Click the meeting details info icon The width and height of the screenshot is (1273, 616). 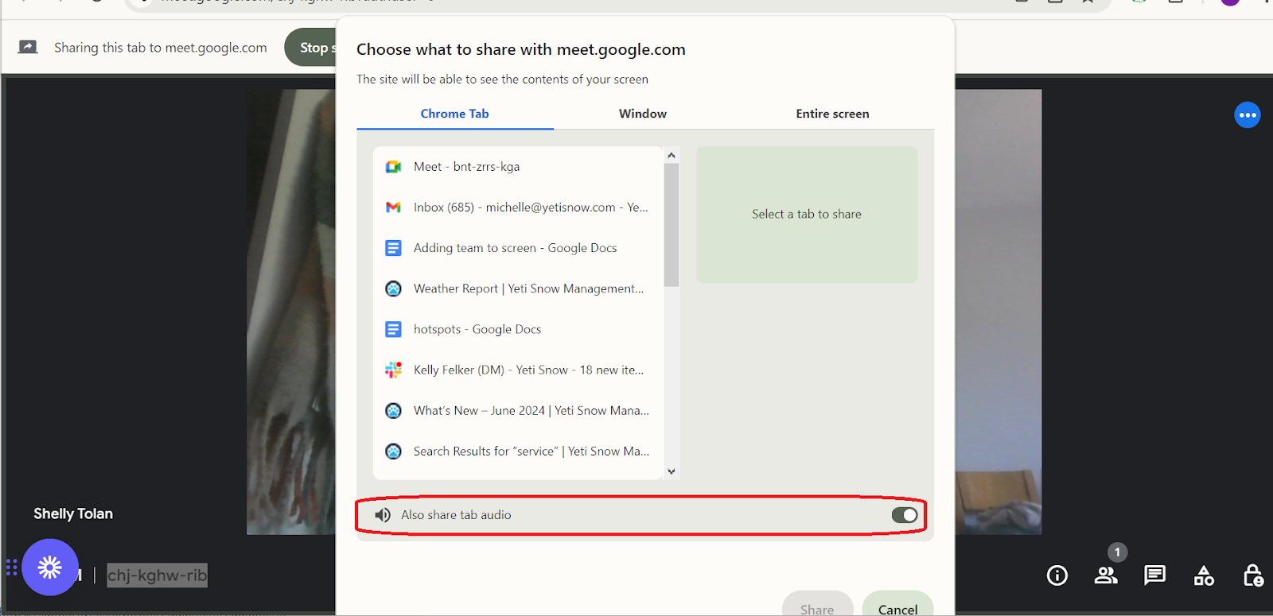[1057, 575]
